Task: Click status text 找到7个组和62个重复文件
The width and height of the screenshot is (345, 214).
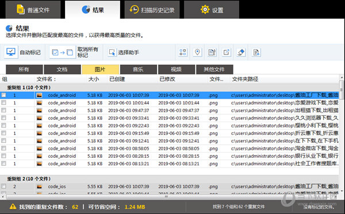Action: coord(239,207)
